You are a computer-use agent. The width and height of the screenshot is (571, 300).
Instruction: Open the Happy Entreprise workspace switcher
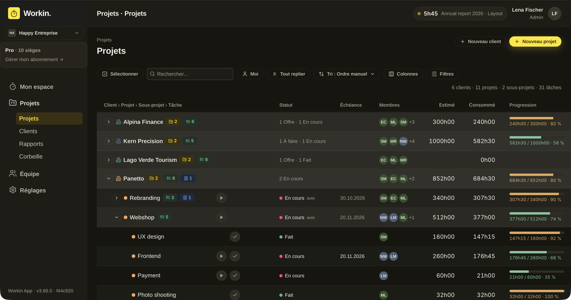[x=44, y=33]
